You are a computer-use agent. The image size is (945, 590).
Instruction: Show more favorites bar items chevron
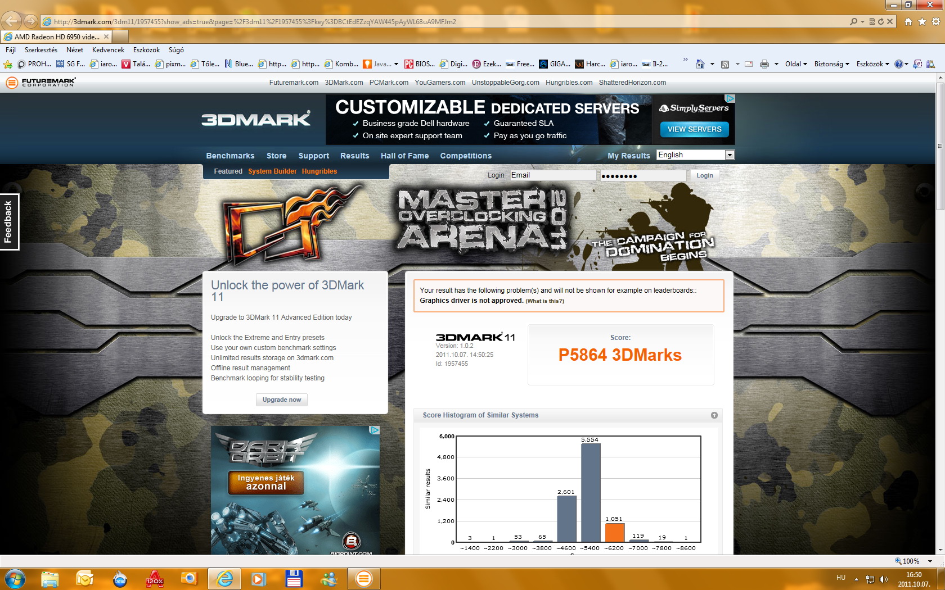point(685,60)
